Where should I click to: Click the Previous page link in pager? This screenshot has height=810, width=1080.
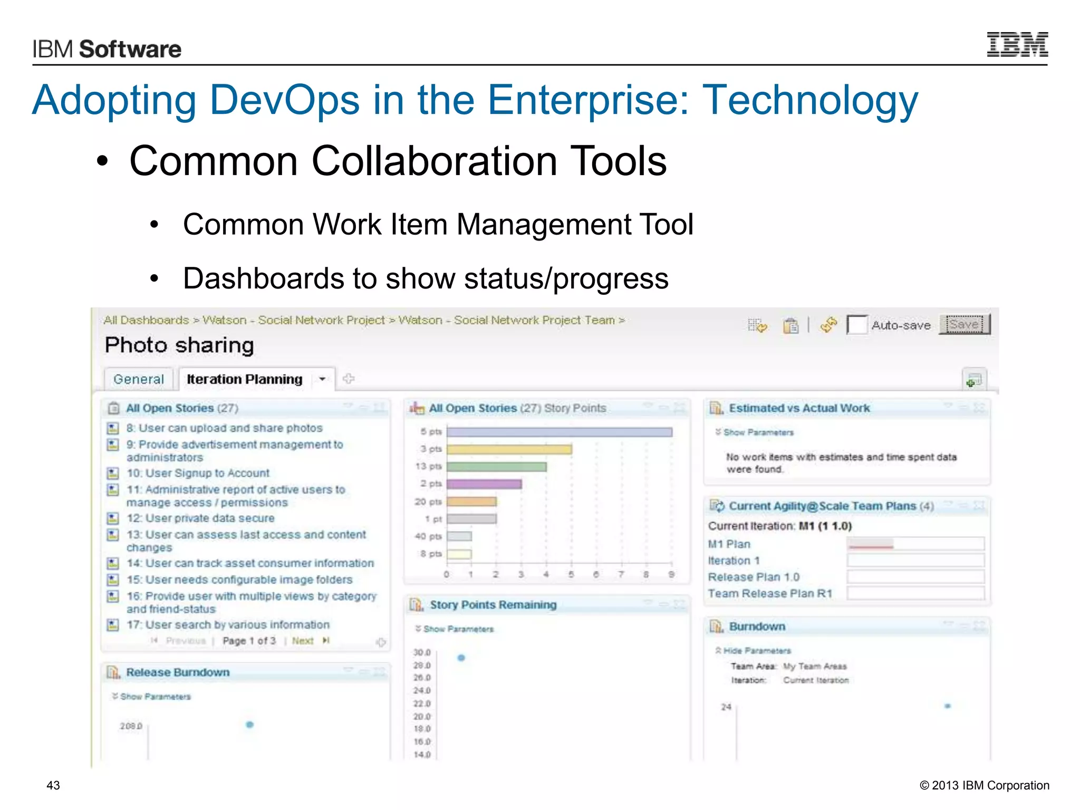coord(186,641)
